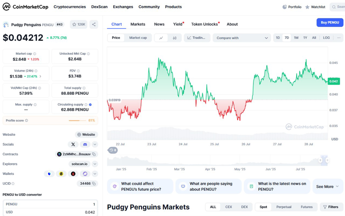Open the Products menu
Screen dimensions: 345x216
coord(174,7)
